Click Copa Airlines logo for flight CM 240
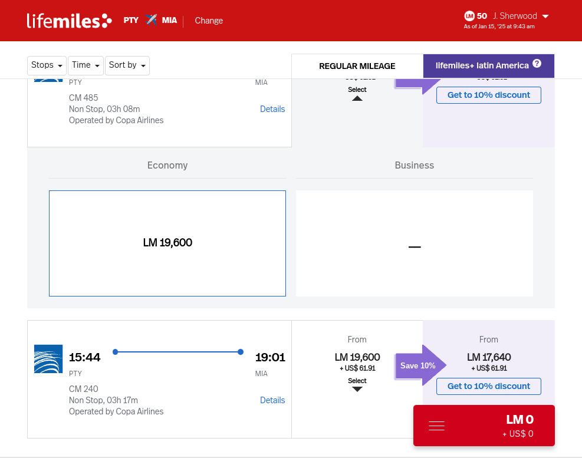The height and width of the screenshot is (458, 582). click(48, 359)
